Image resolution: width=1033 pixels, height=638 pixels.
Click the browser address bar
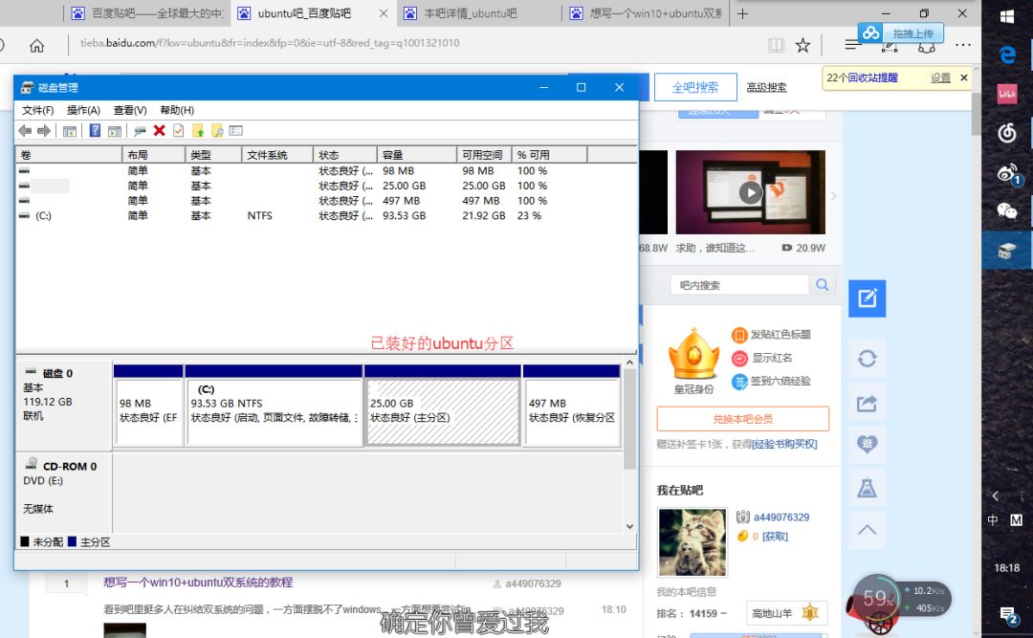point(415,43)
